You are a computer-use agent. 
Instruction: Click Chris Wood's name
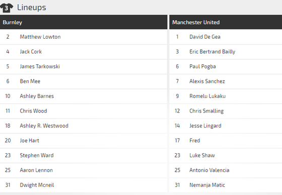pos(33,111)
